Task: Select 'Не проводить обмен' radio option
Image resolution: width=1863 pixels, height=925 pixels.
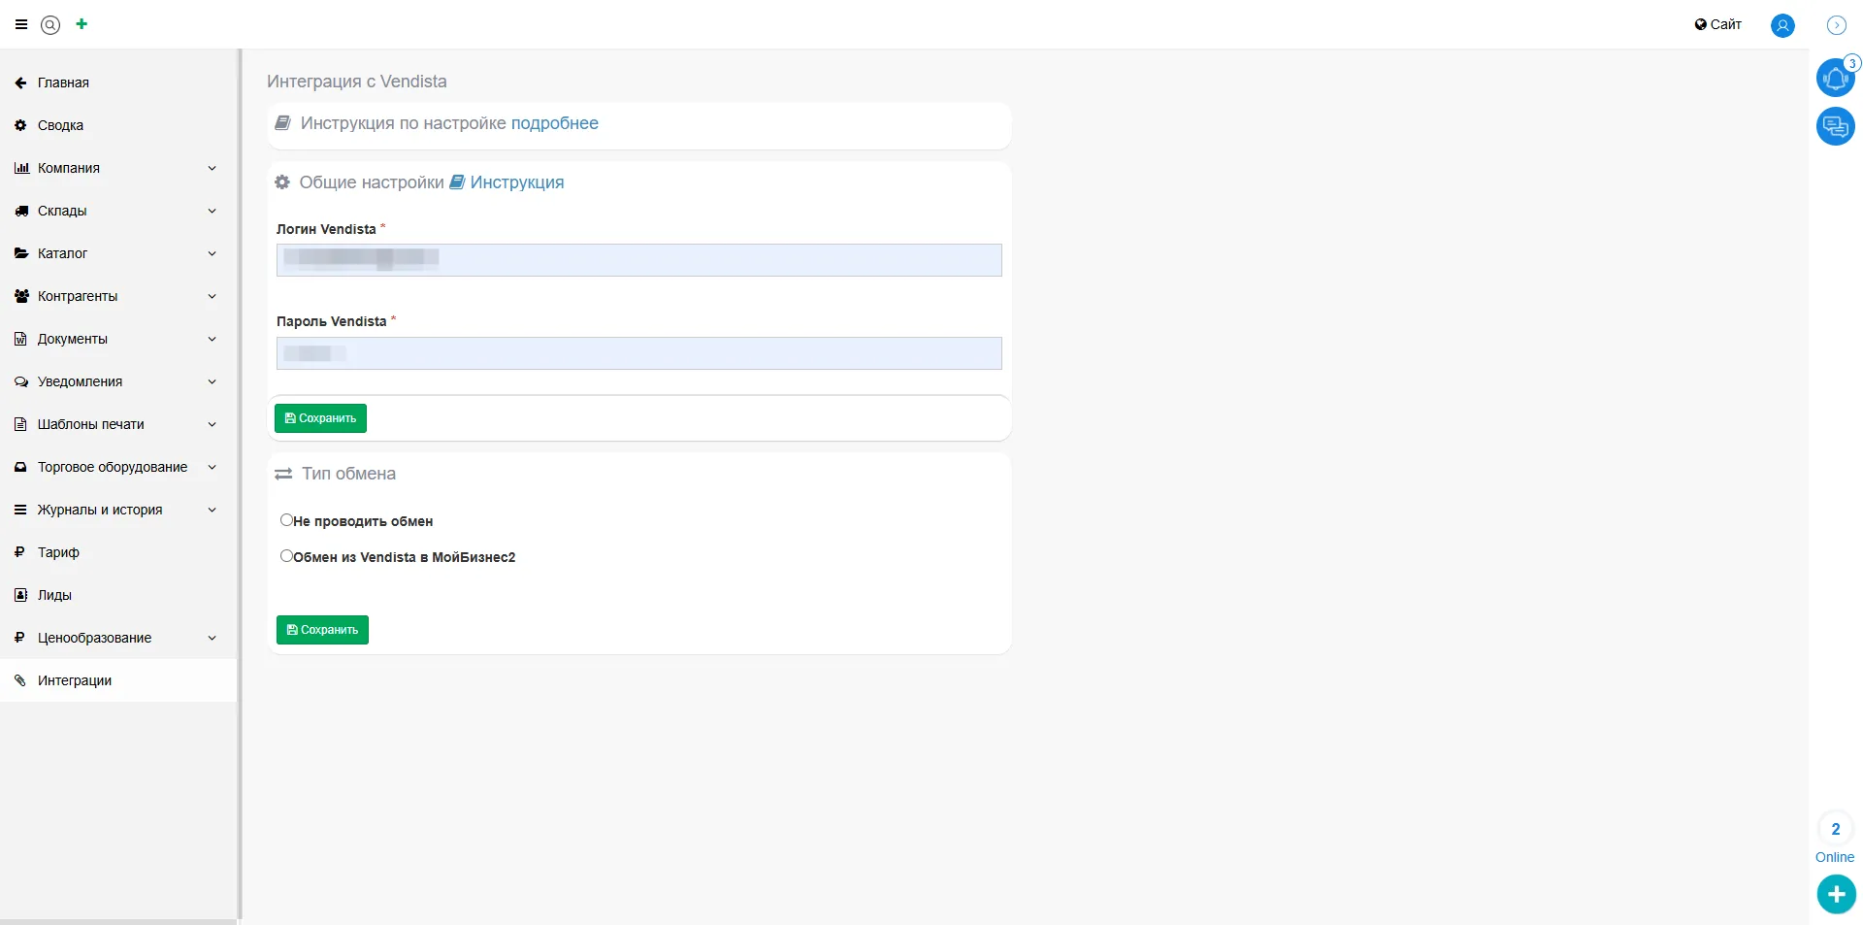Action: click(286, 520)
